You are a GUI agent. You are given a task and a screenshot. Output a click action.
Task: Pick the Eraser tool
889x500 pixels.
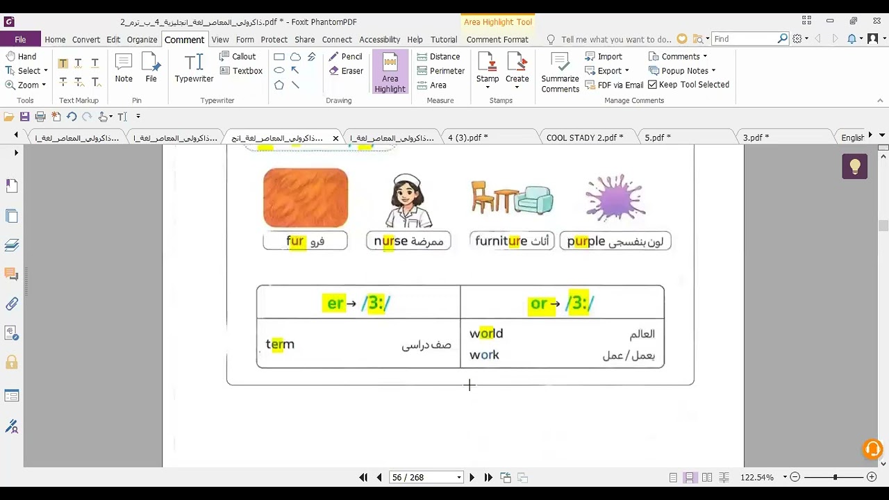(x=346, y=71)
